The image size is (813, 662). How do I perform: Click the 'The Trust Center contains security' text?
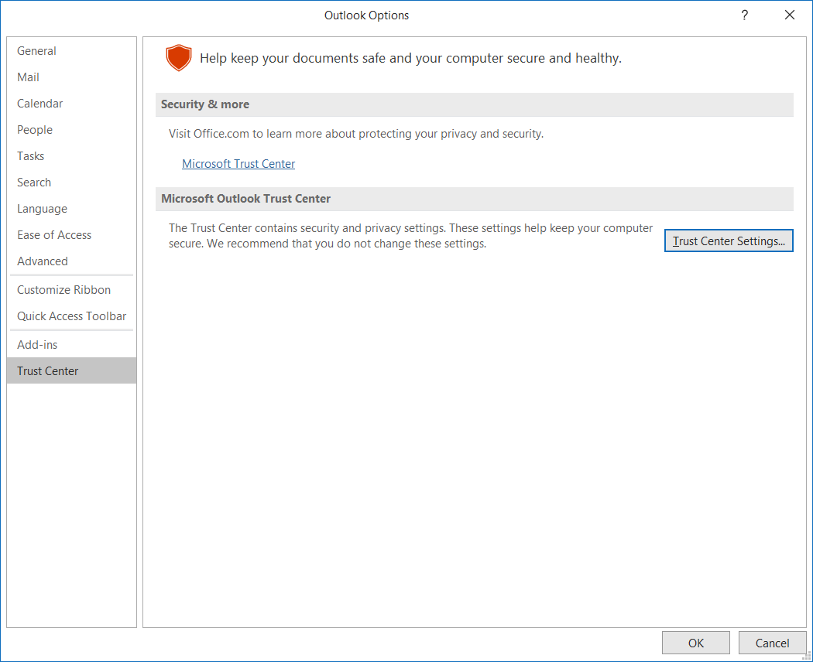pyautogui.click(x=410, y=236)
